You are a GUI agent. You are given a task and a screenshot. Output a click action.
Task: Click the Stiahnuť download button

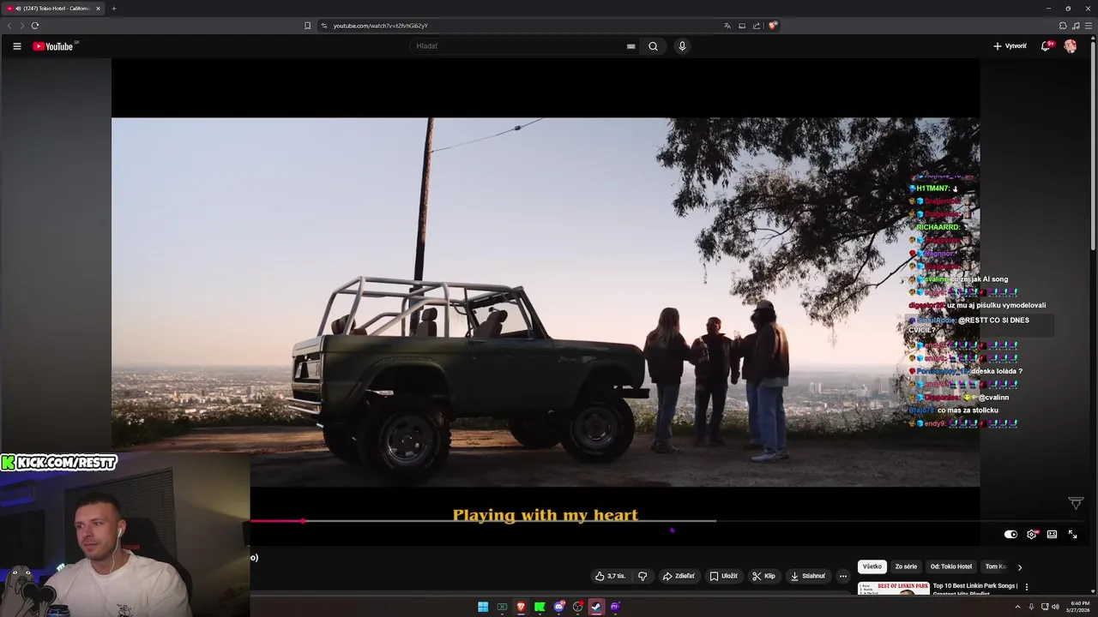[x=808, y=576]
